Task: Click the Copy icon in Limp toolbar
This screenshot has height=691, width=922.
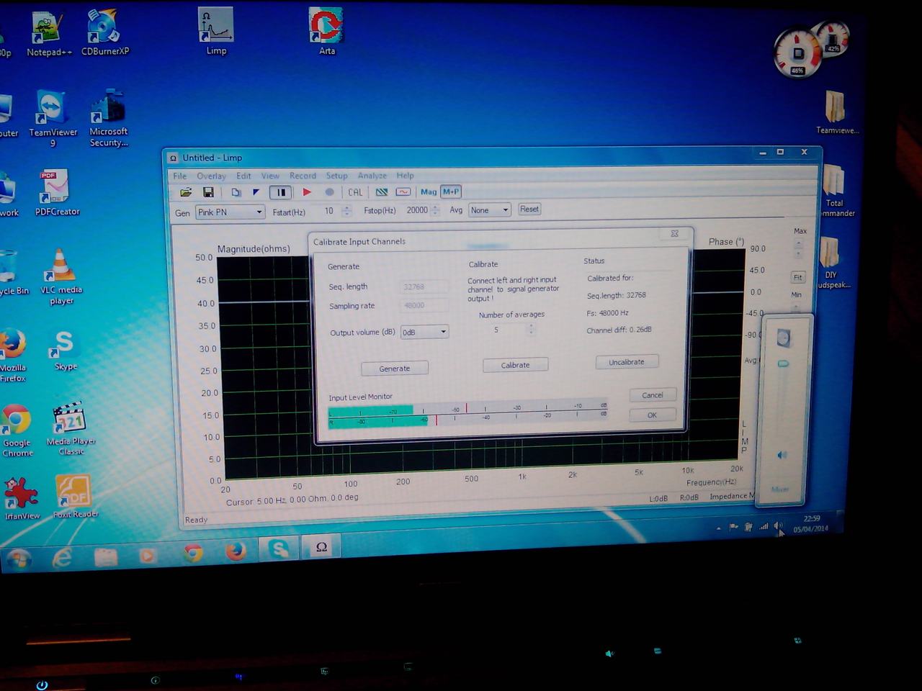Action: (x=236, y=192)
